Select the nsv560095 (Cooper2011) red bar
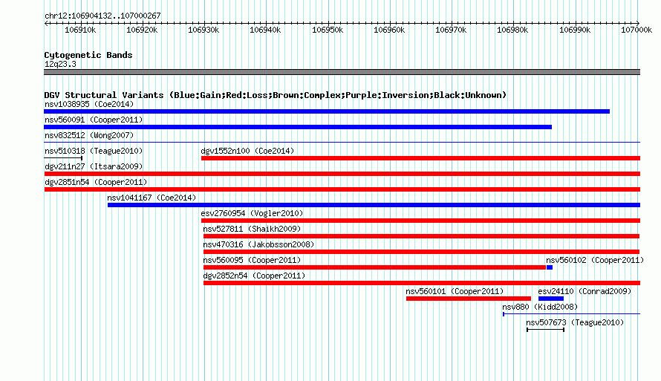 tap(375, 267)
